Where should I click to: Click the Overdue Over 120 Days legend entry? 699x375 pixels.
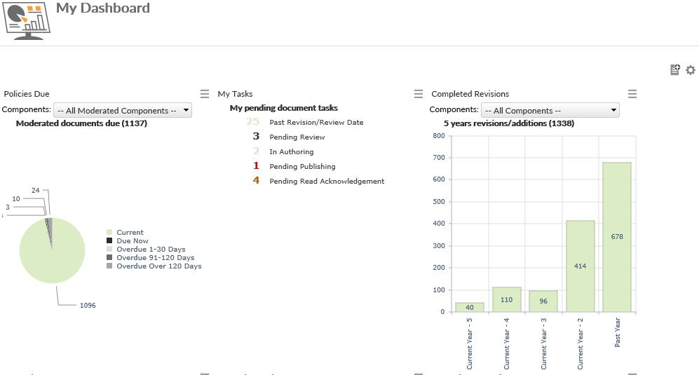coord(158,266)
